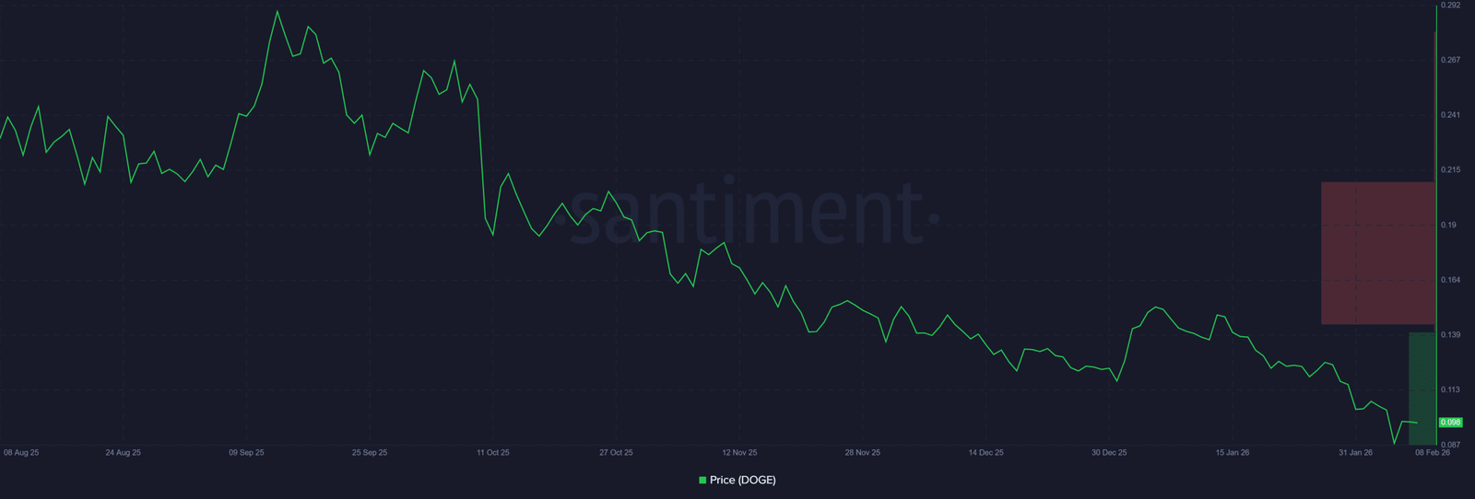Click the highest peak of the price line
The image size is (1475, 499).
click(277, 12)
